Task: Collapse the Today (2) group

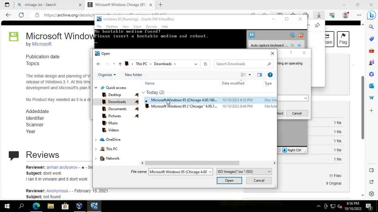Action: pos(143,92)
